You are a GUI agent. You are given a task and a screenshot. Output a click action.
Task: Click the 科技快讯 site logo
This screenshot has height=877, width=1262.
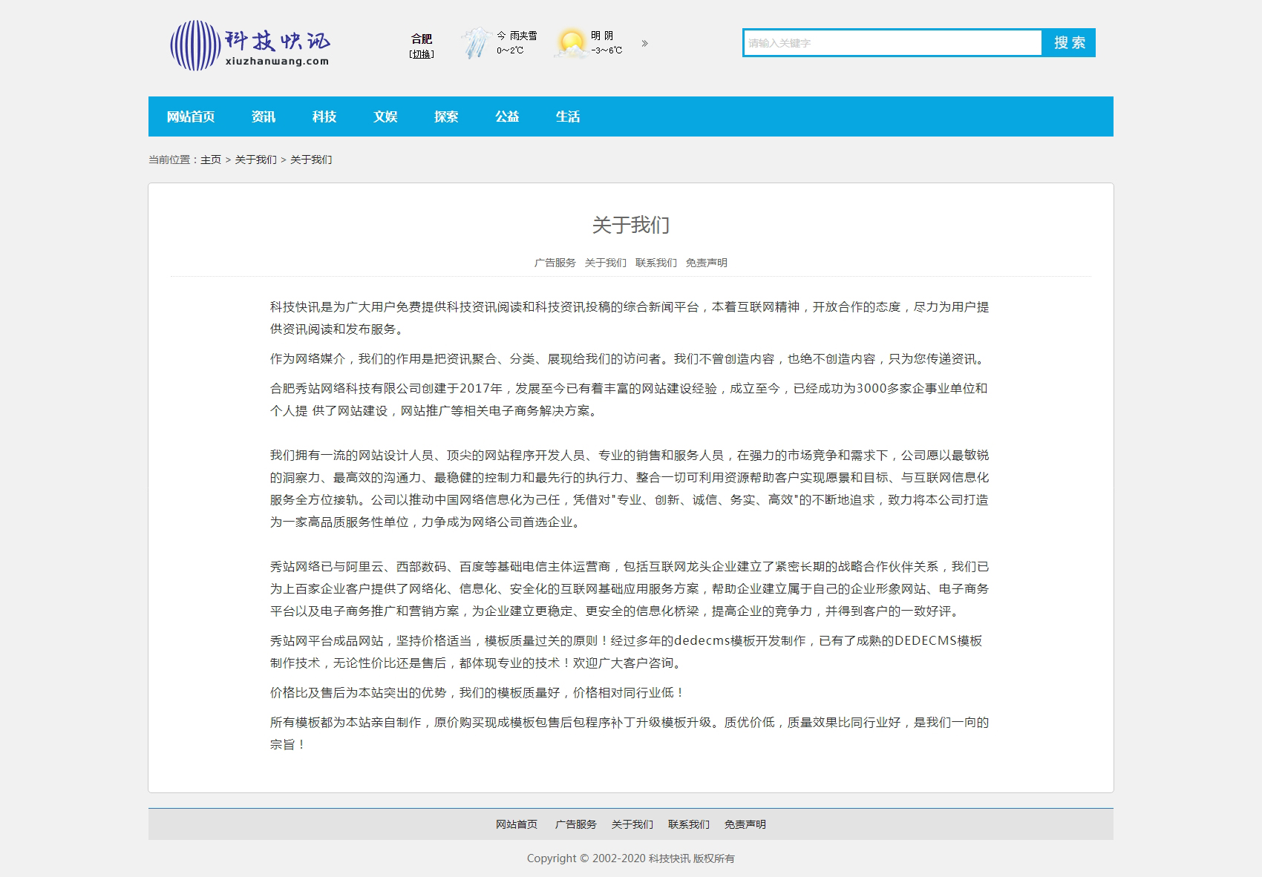(250, 45)
